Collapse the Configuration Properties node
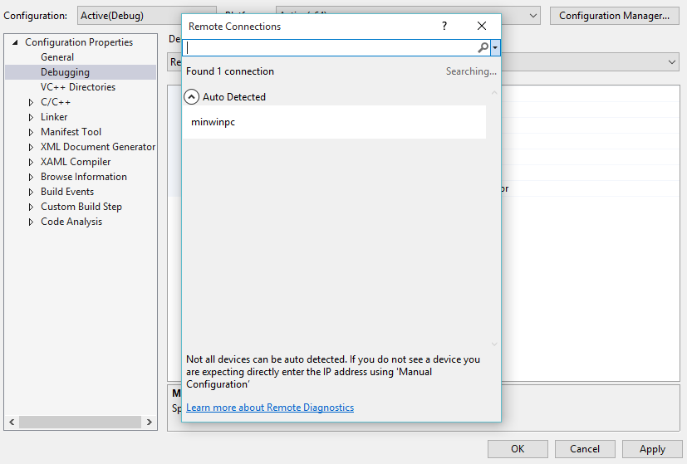687x464 pixels. pyautogui.click(x=15, y=42)
